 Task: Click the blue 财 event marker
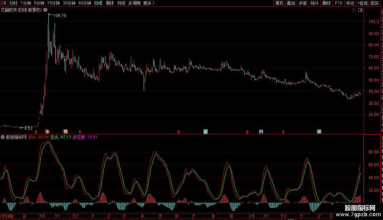[261, 132]
